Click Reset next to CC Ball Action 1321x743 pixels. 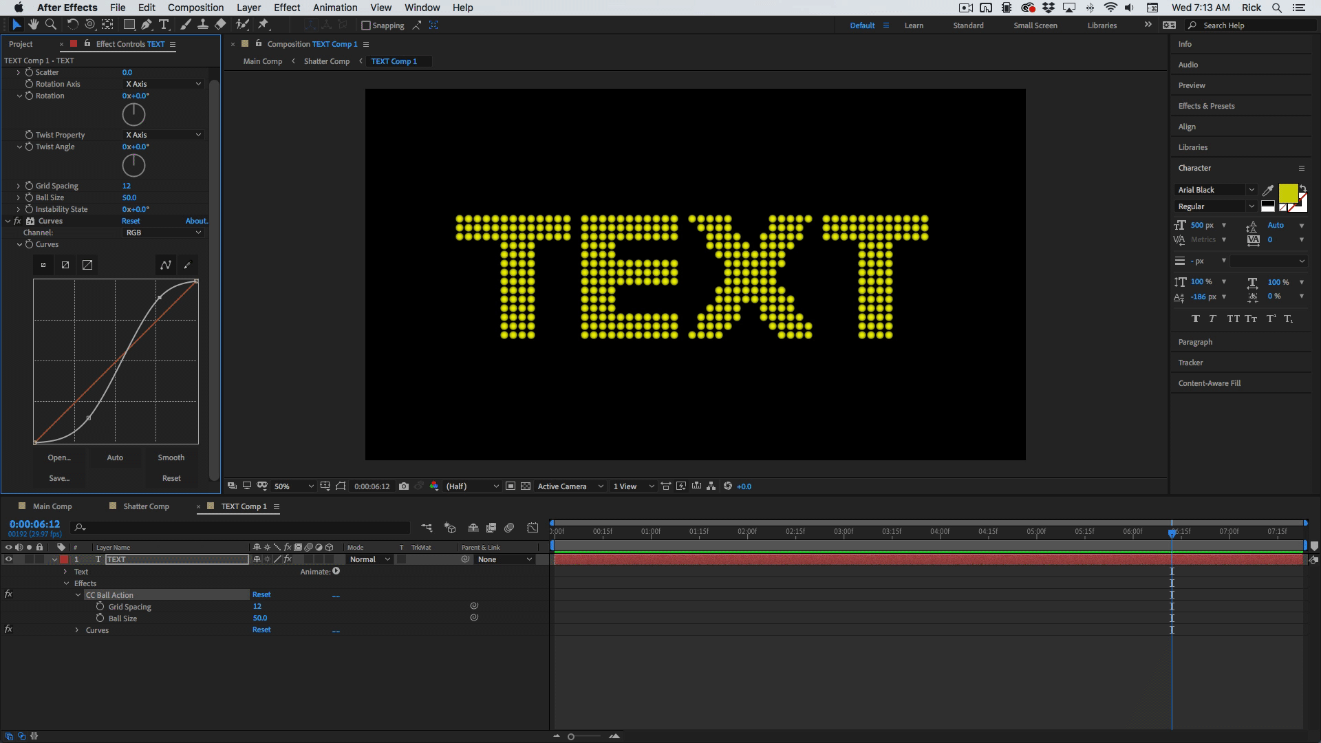click(261, 594)
